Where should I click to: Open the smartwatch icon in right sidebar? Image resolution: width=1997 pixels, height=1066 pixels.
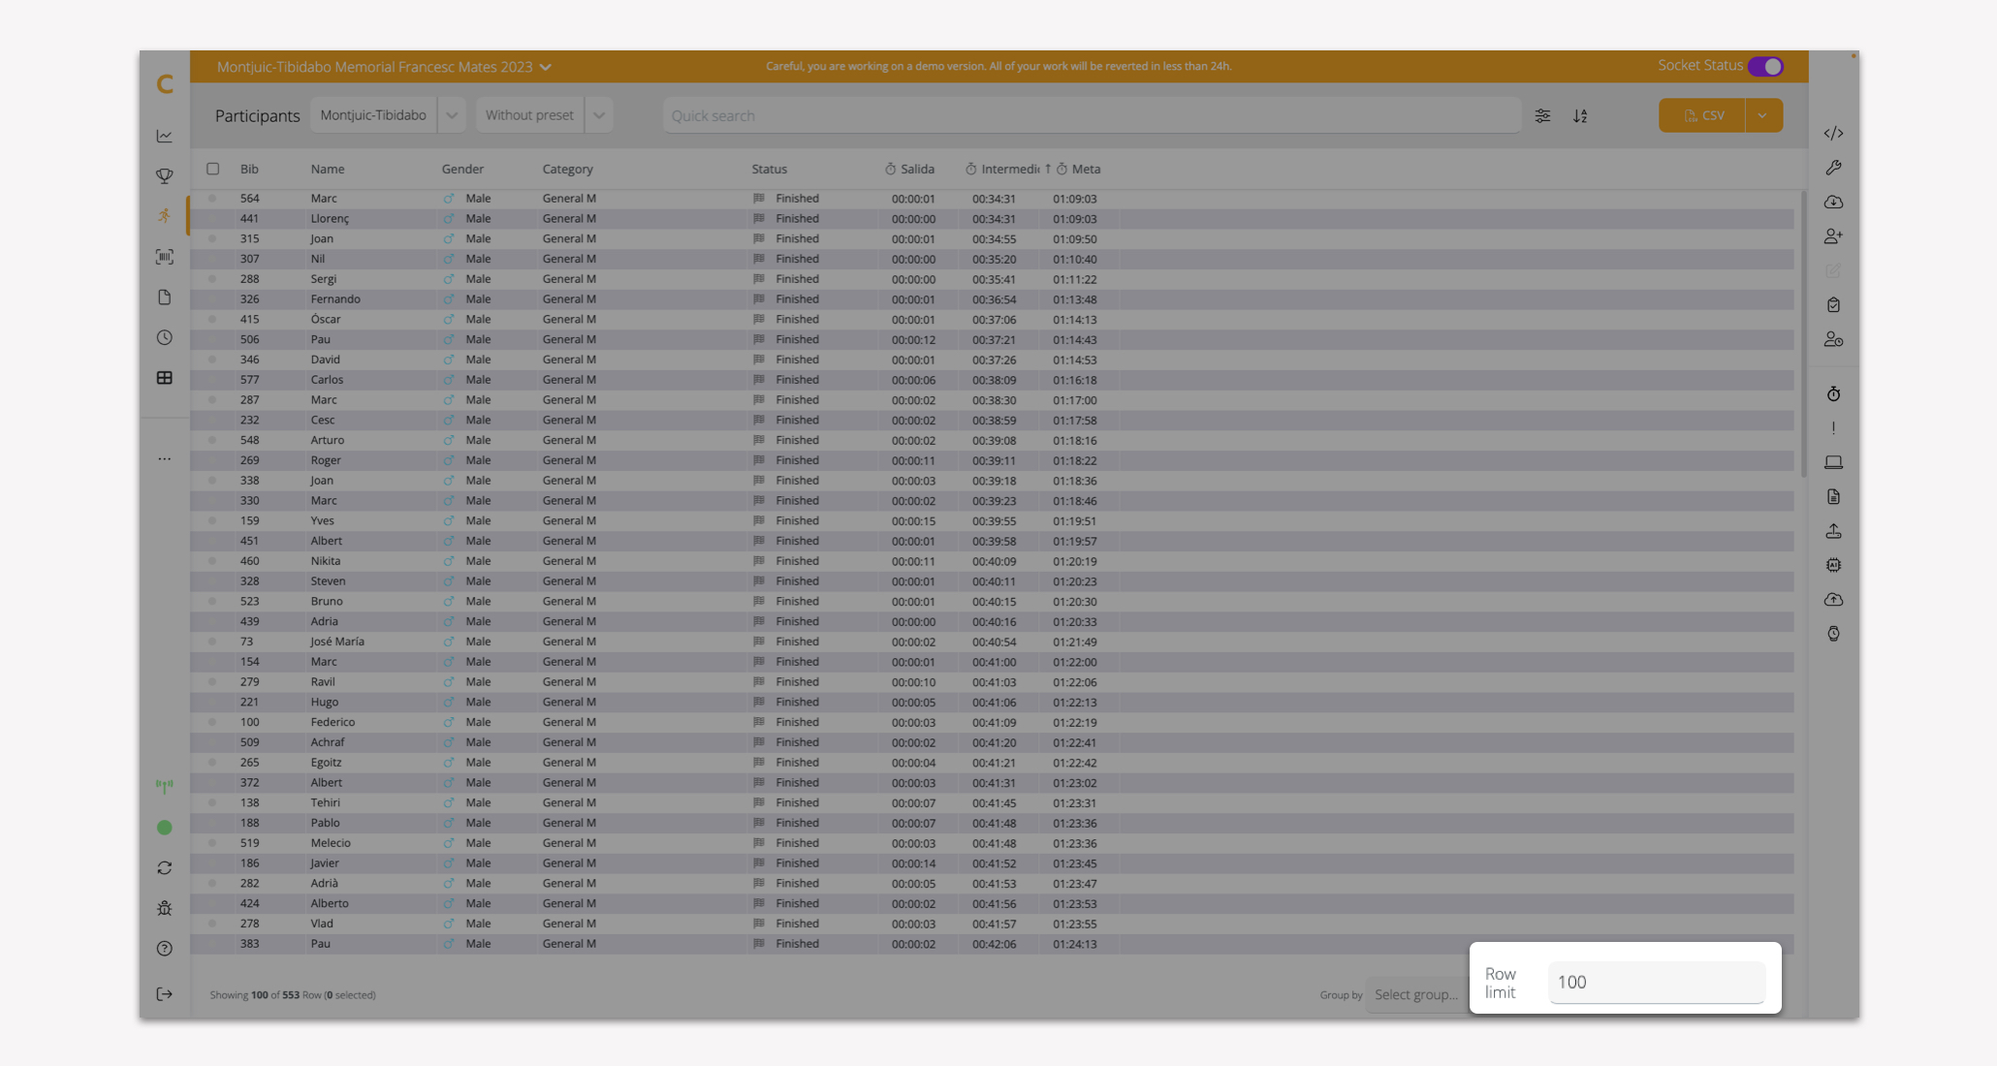coord(1833,634)
